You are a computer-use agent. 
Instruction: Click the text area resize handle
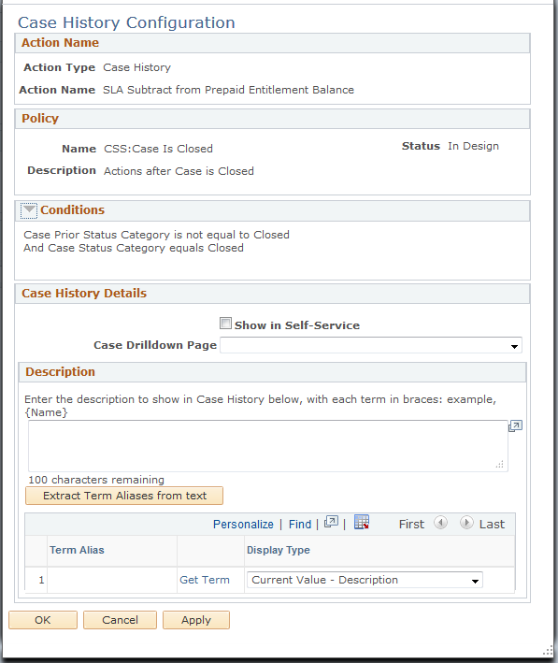[x=500, y=464]
